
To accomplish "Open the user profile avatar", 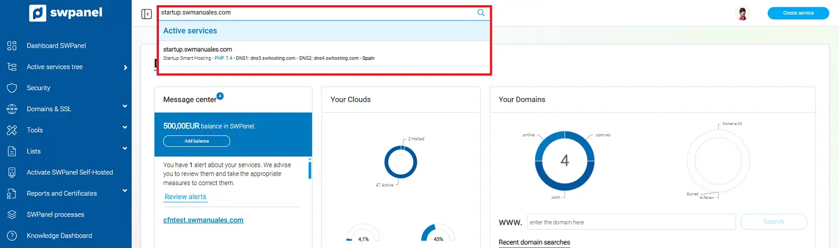I will pos(743,14).
